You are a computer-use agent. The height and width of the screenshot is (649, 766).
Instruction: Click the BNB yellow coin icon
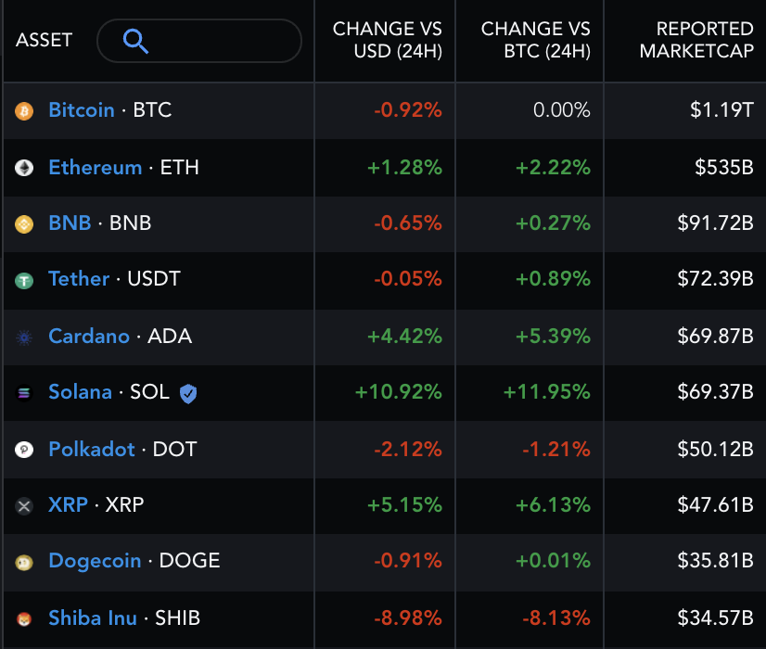(x=24, y=224)
